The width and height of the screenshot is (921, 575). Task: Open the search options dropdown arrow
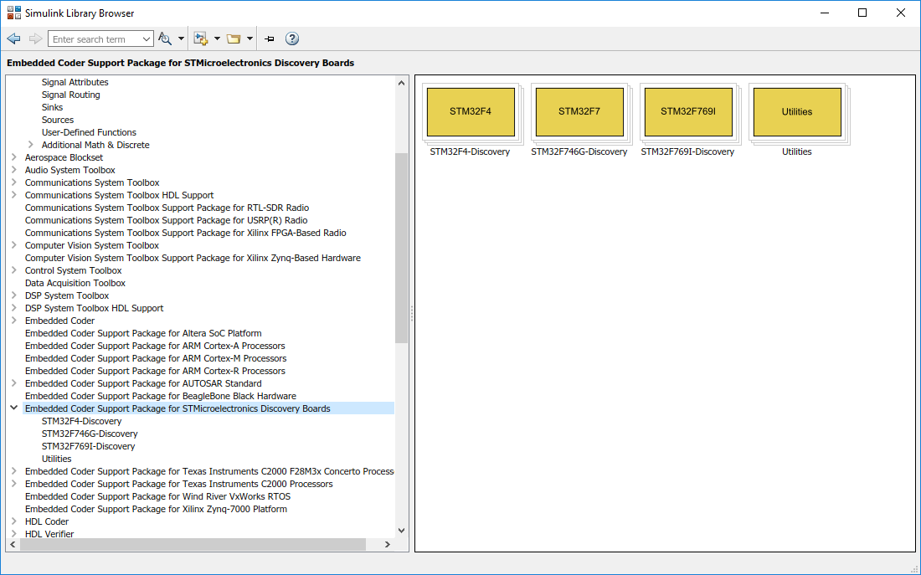[181, 39]
